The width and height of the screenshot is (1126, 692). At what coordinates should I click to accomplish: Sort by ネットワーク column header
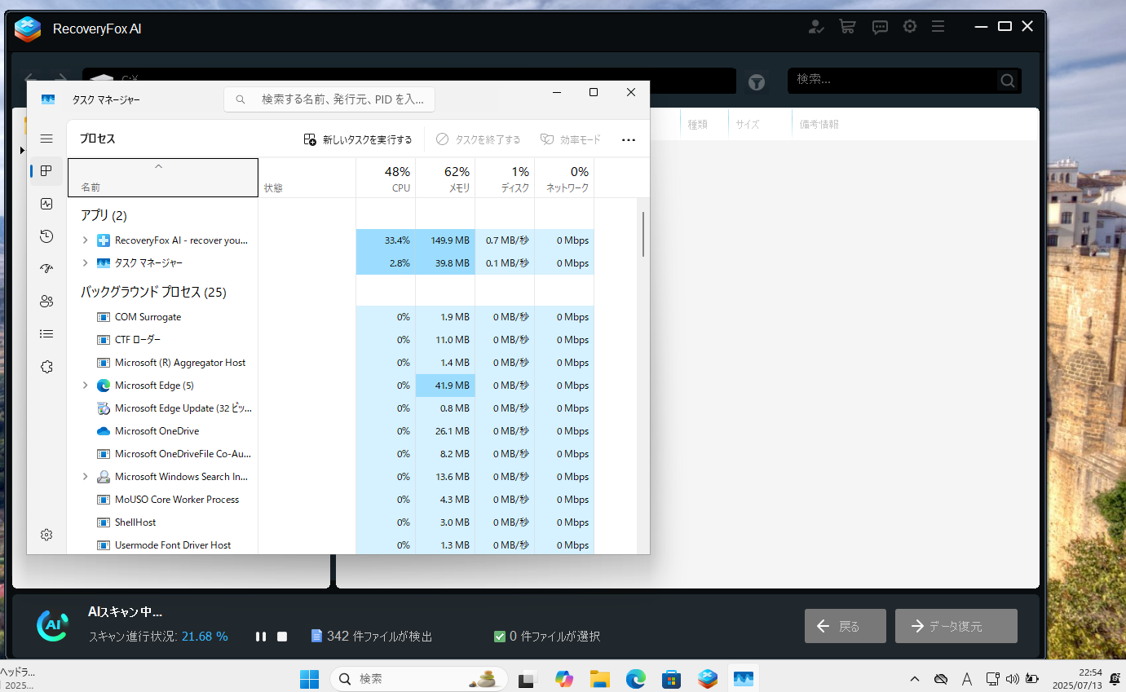(564, 178)
